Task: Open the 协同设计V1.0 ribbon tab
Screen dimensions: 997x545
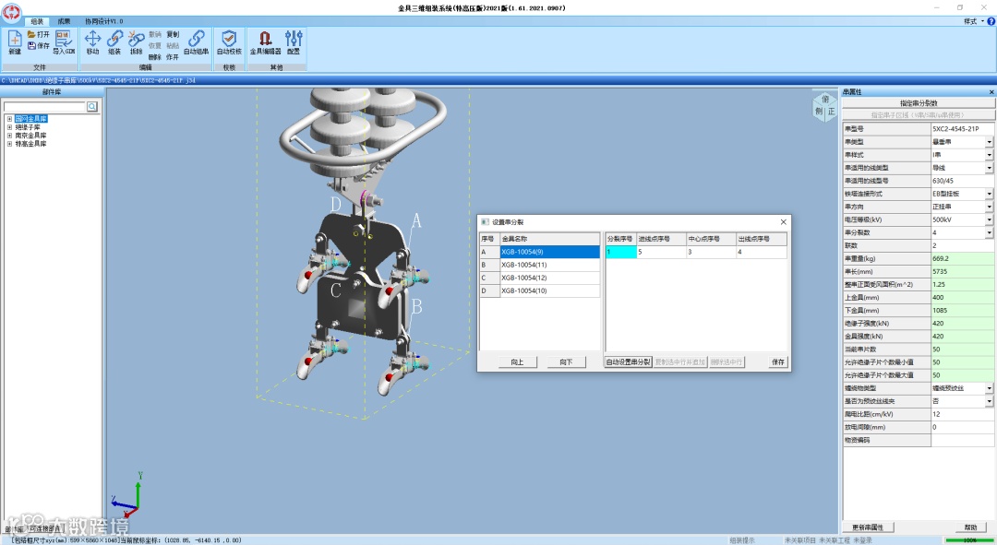Action: (104, 21)
